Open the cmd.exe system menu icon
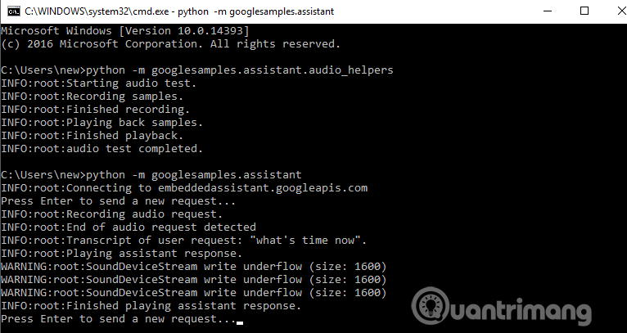The width and height of the screenshot is (627, 333). (x=10, y=11)
